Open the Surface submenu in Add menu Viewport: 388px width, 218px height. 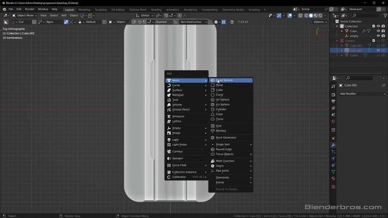coord(187,90)
